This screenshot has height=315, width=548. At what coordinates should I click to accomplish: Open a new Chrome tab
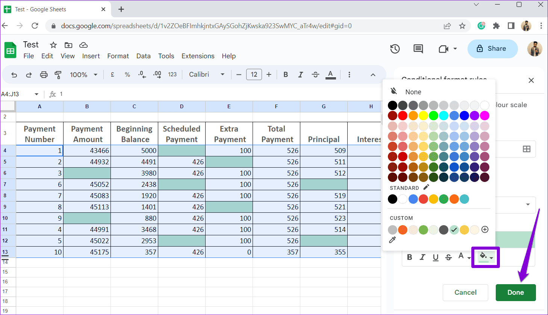pos(121,9)
